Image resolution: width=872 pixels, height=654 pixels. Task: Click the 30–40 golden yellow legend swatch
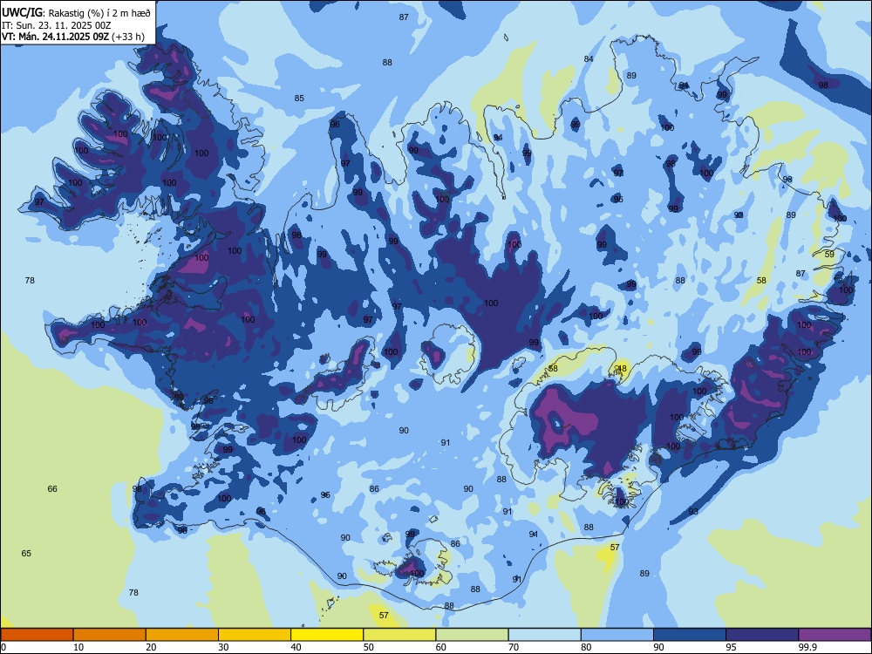click(255, 635)
